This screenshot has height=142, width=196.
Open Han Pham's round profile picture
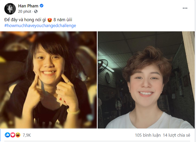pos(10,9)
